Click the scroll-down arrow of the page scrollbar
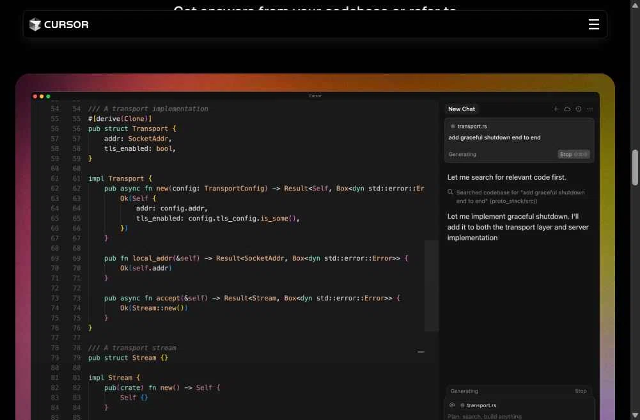640x420 pixels. coord(635,415)
